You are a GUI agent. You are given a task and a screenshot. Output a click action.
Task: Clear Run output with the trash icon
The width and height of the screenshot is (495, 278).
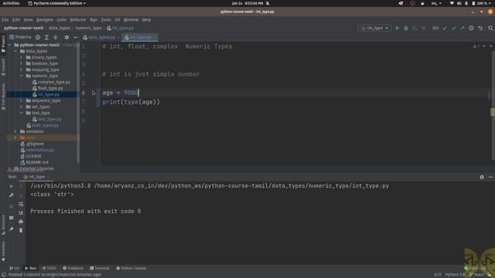(21, 230)
